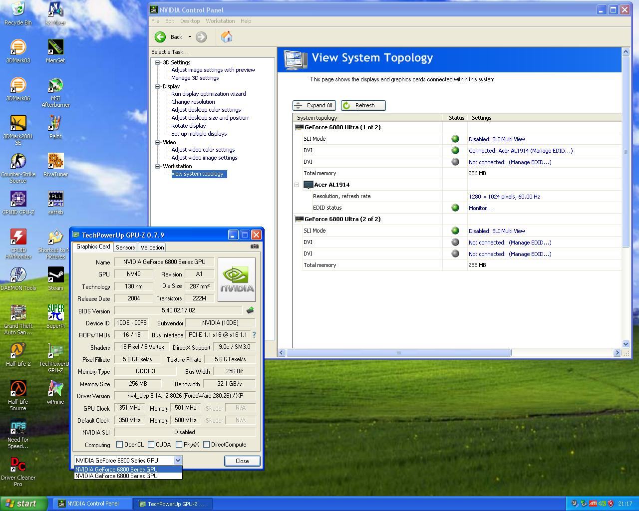Toggle the PhysX checkbox
Image resolution: width=639 pixels, height=511 pixels.
pos(179,444)
